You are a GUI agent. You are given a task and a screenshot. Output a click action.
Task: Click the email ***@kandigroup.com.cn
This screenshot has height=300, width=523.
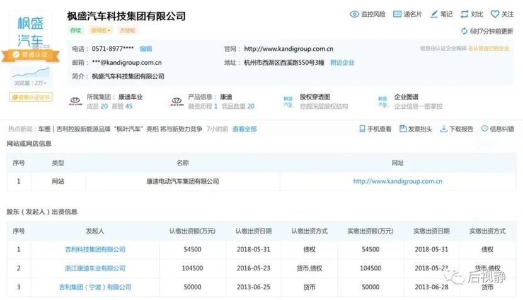127,63
